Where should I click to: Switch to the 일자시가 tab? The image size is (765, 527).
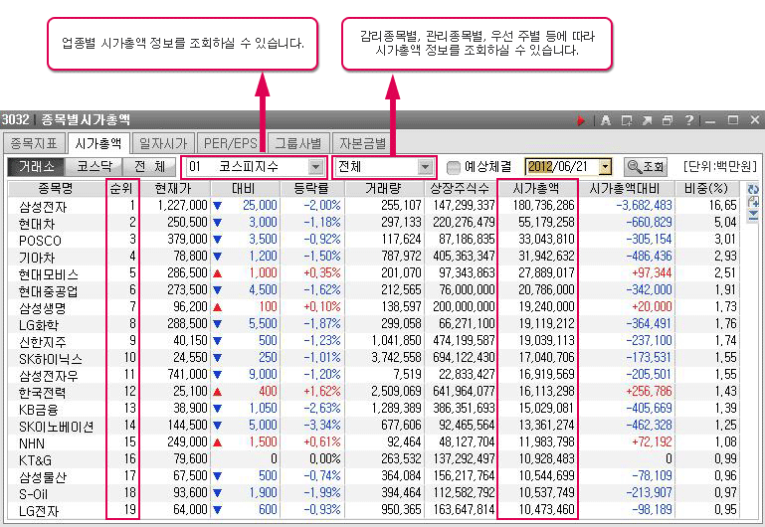coord(163,143)
